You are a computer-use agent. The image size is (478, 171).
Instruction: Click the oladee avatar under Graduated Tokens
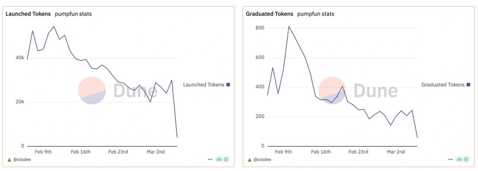pos(249,160)
